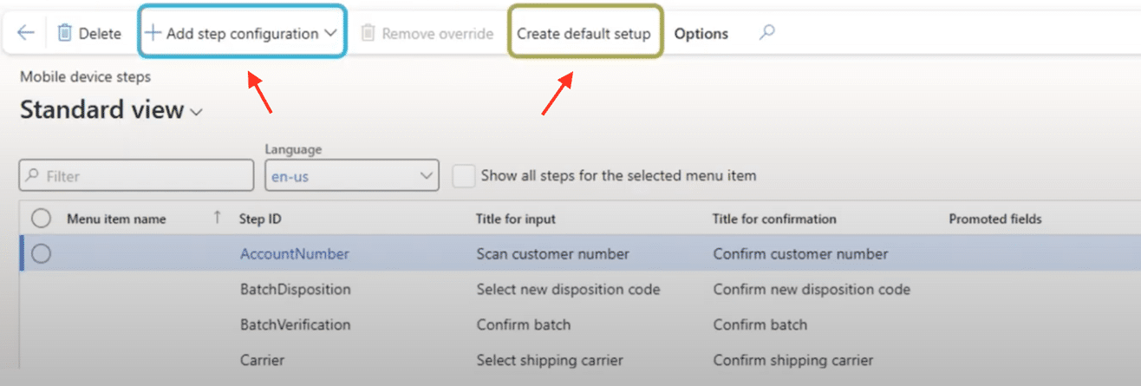Viewport: 1141px width, 386px height.
Task: Toggle the select-all rows circle in header
Action: click(x=41, y=219)
